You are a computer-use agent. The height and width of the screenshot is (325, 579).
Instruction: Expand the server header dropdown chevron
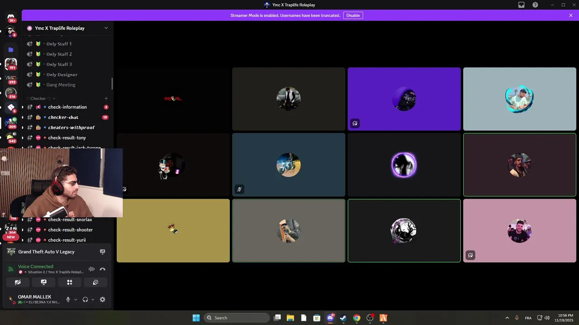pos(106,28)
